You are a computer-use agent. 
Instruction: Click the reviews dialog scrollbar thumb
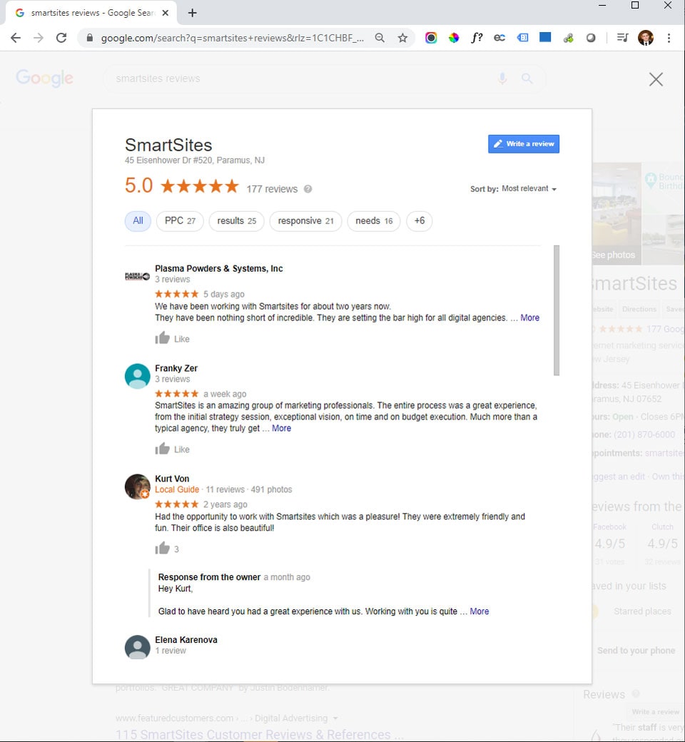point(557,310)
